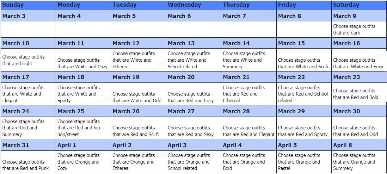This screenshot has height=174, width=387.
Task: Open the 'Red and hip hop/street' entry
Action: click(x=83, y=128)
